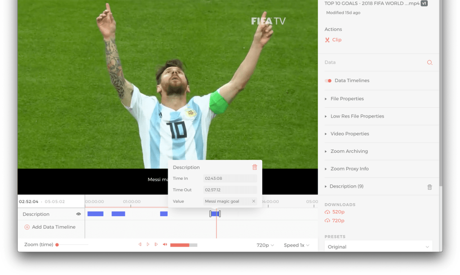Click the Time In field showing 02:43:08
460x275 pixels.
[x=230, y=178]
